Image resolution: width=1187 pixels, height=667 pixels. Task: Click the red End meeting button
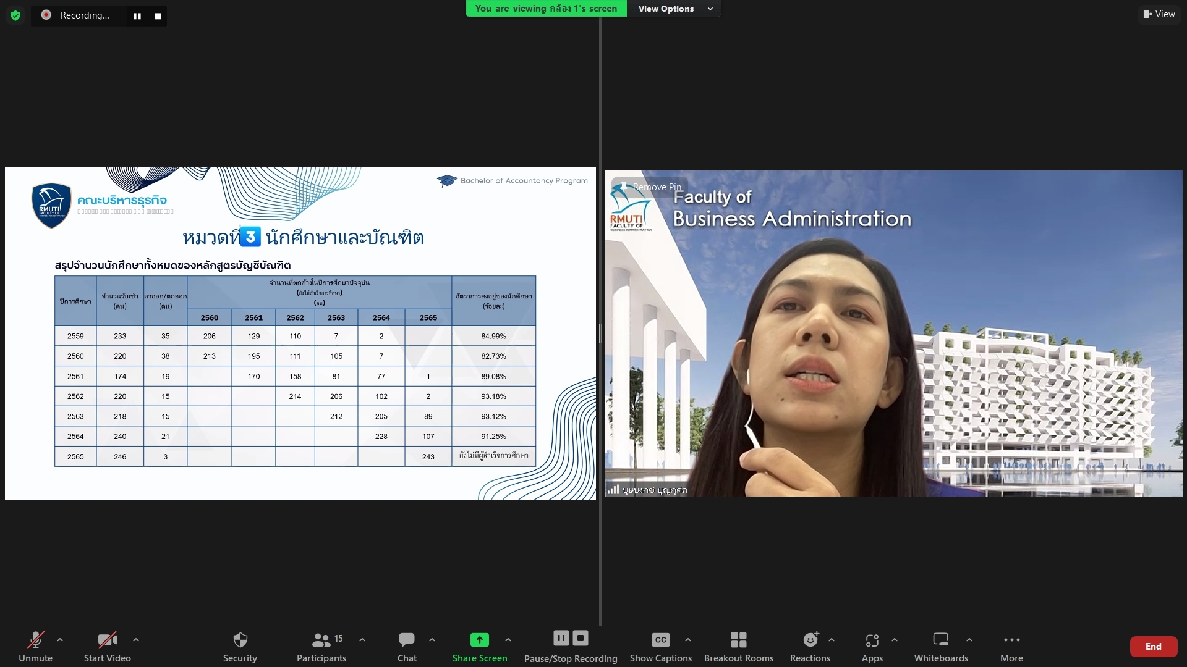click(1153, 647)
